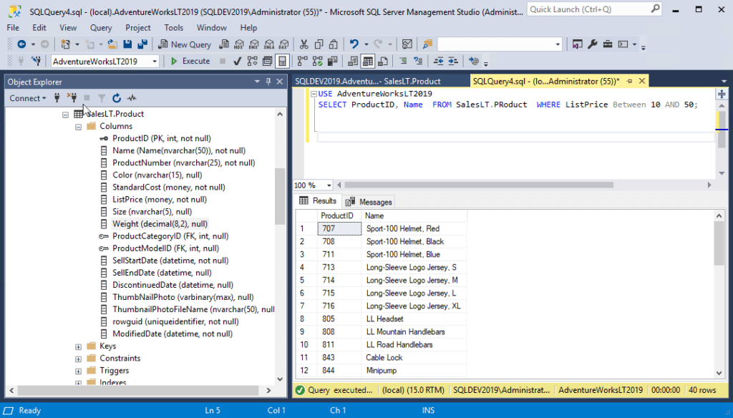The width and height of the screenshot is (733, 418).
Task: Open the Connect dropdown in Object Explorer
Action: point(28,98)
